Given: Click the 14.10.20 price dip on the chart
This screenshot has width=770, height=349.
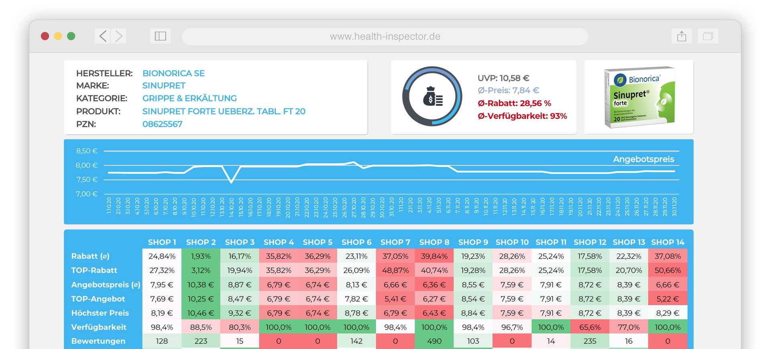Looking at the screenshot, I should [x=231, y=182].
